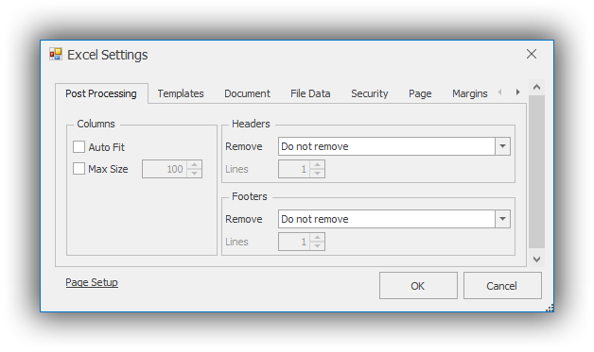
Task: Open the Footers Remove dropdown
Action: click(502, 219)
